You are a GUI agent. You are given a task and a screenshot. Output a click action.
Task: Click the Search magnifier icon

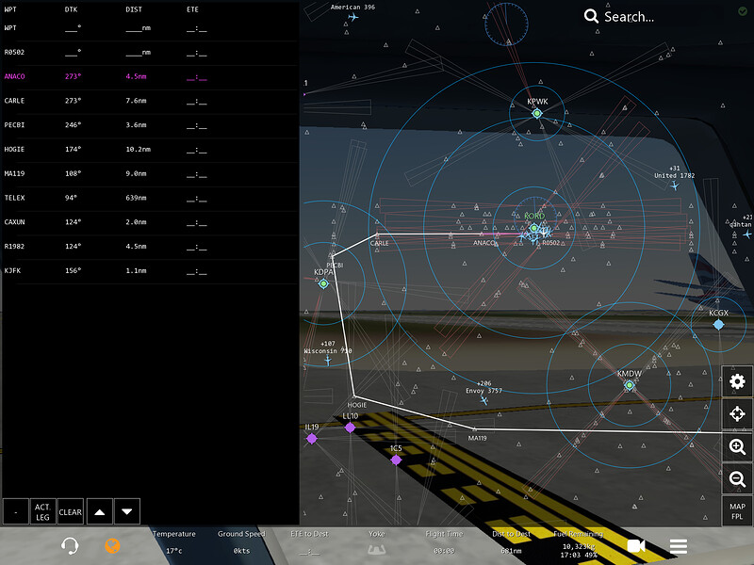591,16
